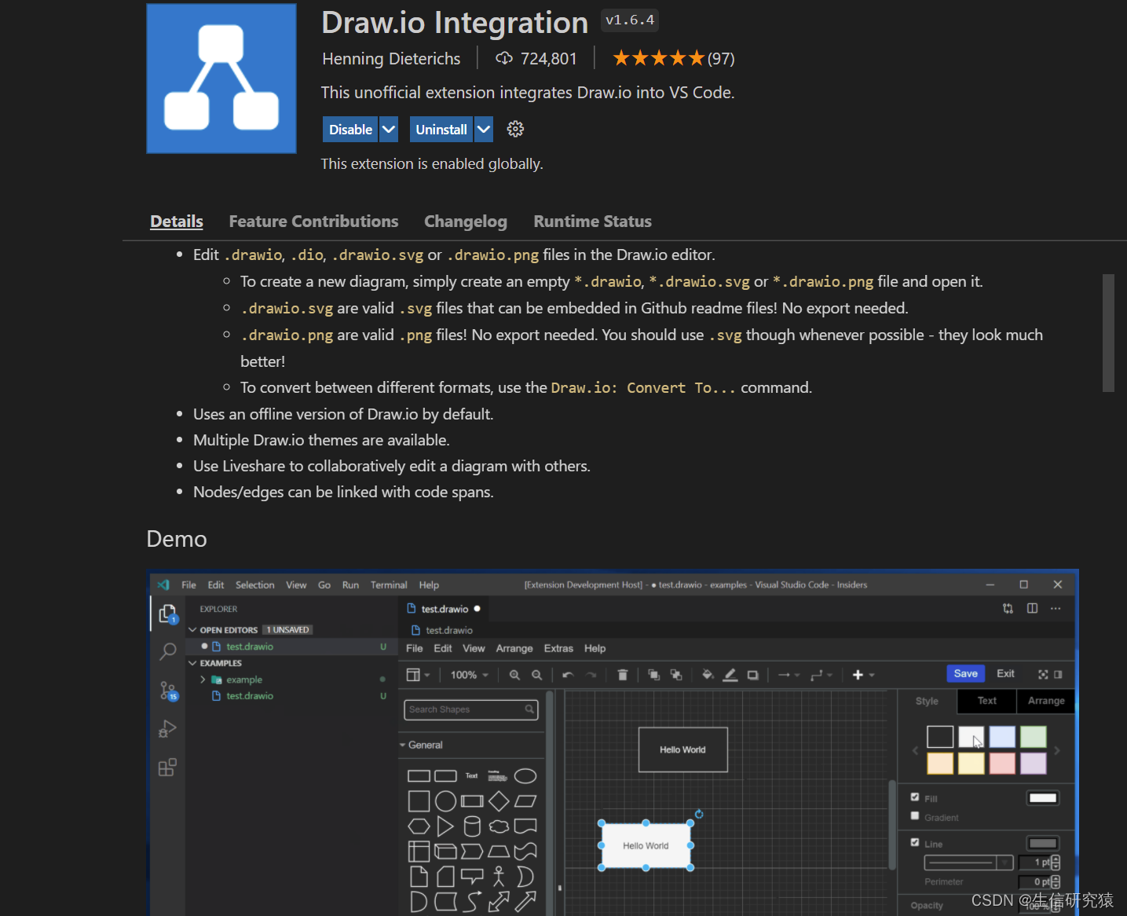Click the Line Color pencil icon
This screenshot has width=1127, height=916.
click(x=730, y=674)
